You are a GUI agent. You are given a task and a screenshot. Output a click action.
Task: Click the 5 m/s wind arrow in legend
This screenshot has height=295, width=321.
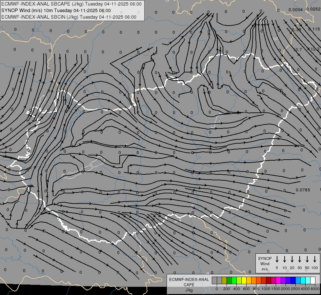click(x=277, y=259)
